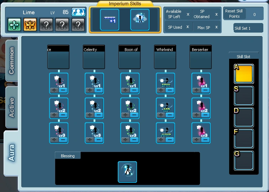Open the Skill Set 1 selector
The width and height of the screenshot is (269, 192).
point(248,28)
